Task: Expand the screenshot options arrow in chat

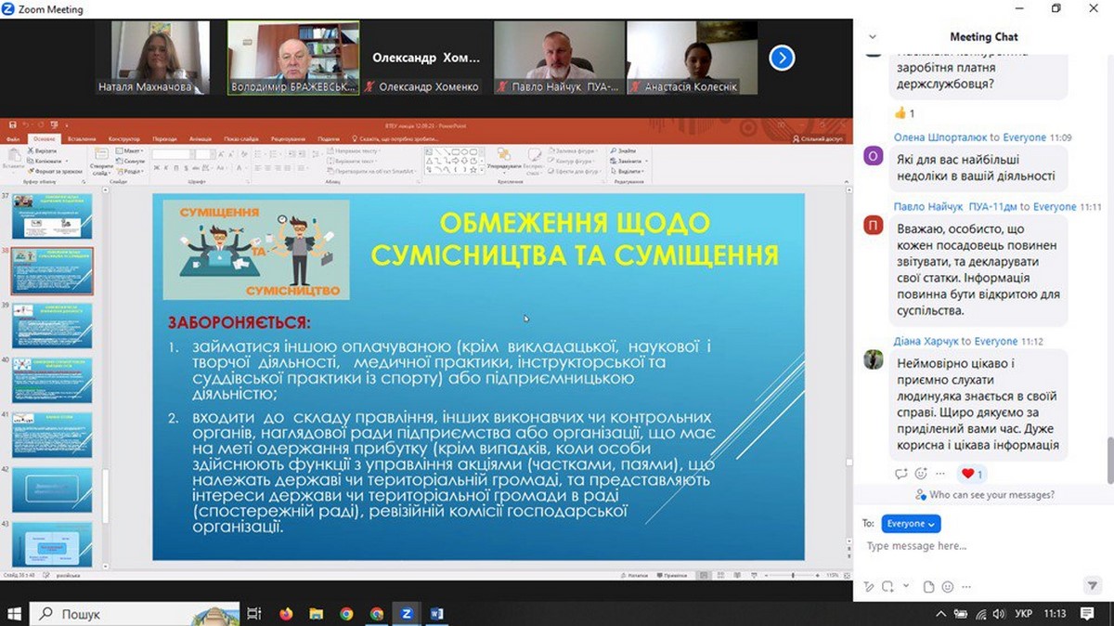Action: [x=905, y=587]
